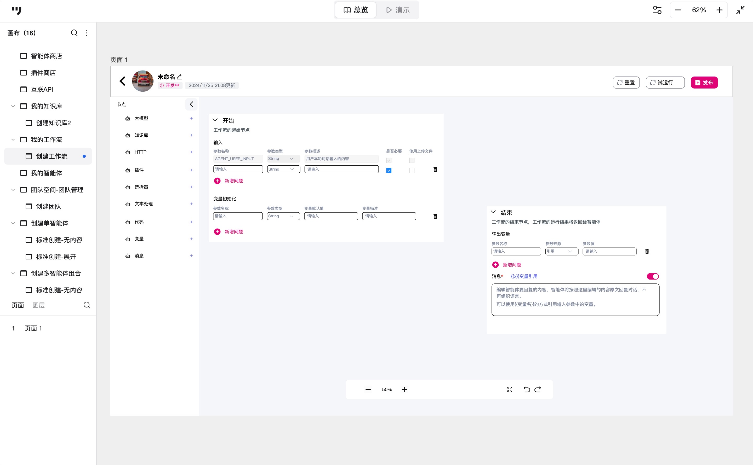Uncheck the checked 是否必要 checkbox in second row

coord(389,170)
